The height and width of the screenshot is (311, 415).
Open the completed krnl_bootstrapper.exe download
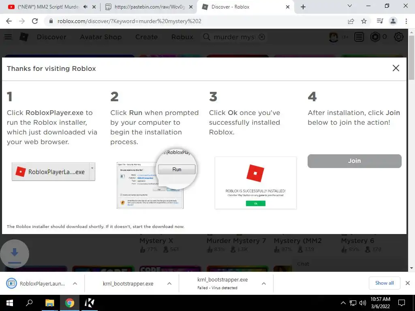coord(128,283)
